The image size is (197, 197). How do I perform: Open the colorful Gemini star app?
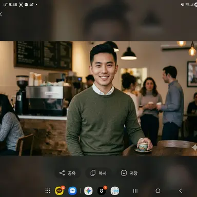tap(88, 191)
